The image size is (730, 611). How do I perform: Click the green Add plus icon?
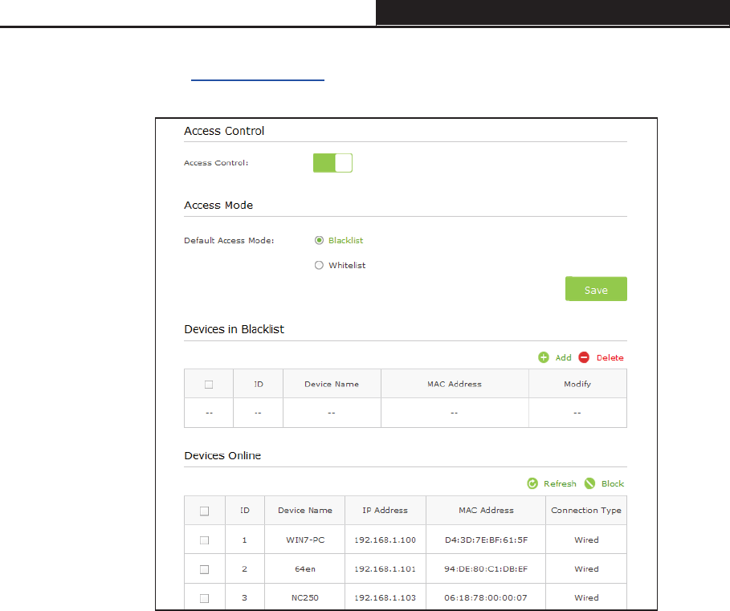[x=544, y=357]
